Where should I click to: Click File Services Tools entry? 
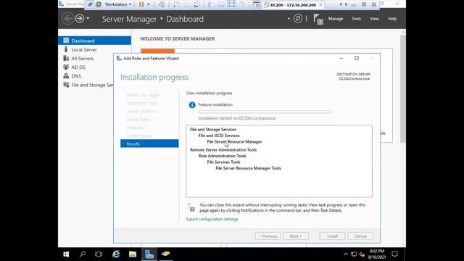click(224, 162)
